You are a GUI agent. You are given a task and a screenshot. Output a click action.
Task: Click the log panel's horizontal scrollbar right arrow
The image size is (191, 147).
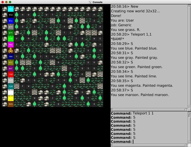pos(186,109)
